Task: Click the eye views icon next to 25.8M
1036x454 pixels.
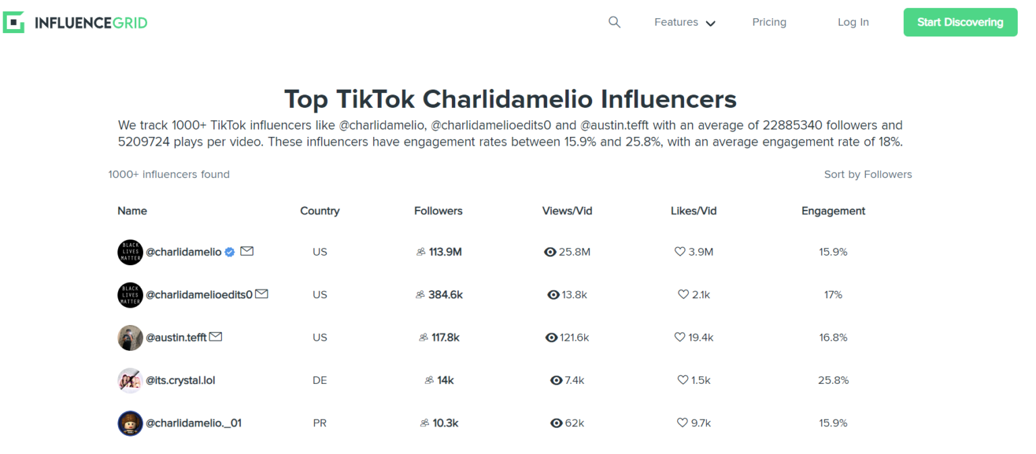Action: (x=551, y=252)
